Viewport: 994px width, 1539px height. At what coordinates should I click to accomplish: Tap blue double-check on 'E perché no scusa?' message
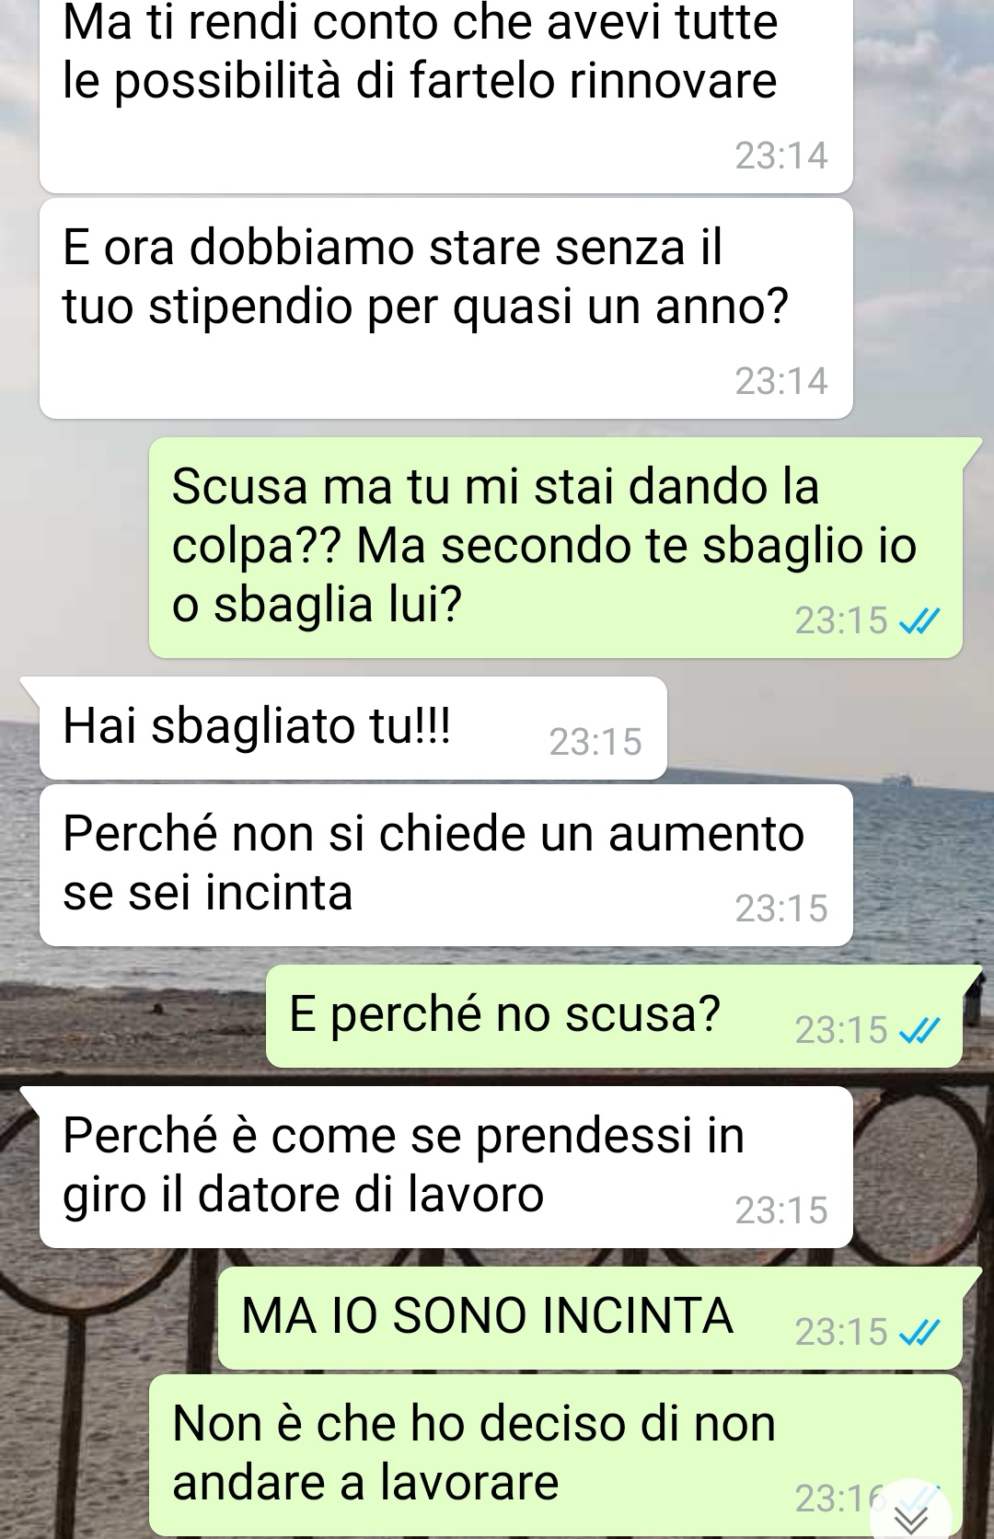919,1033
